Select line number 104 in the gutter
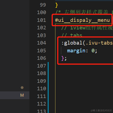The width and height of the screenshot is (113, 113). pos(42,43)
